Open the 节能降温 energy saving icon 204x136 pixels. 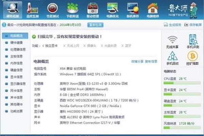(73, 10)
